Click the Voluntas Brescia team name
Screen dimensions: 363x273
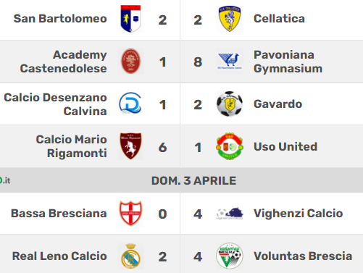pyautogui.click(x=303, y=256)
